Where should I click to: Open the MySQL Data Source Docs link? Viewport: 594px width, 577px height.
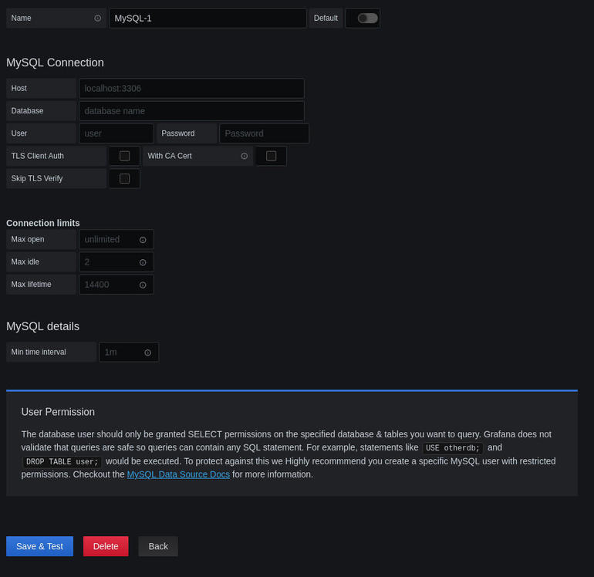tap(178, 474)
